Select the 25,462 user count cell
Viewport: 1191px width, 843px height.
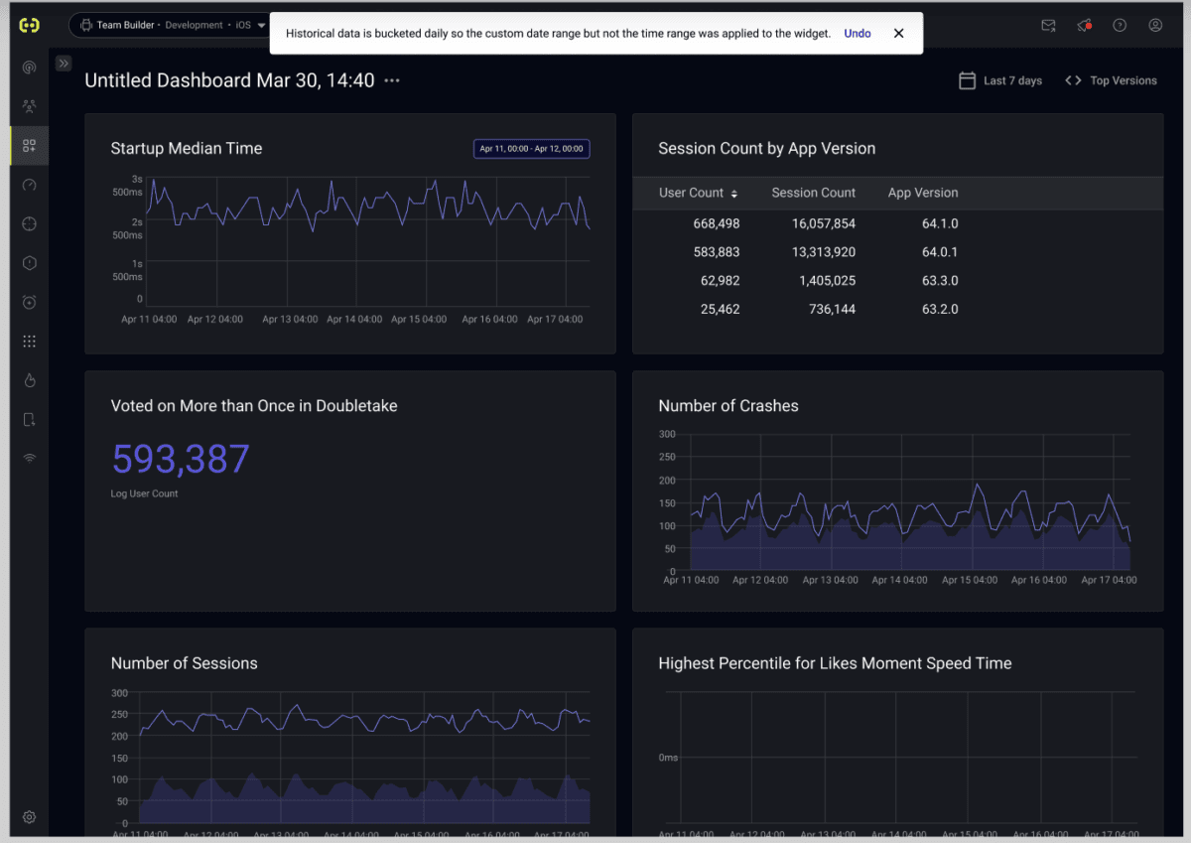point(720,309)
